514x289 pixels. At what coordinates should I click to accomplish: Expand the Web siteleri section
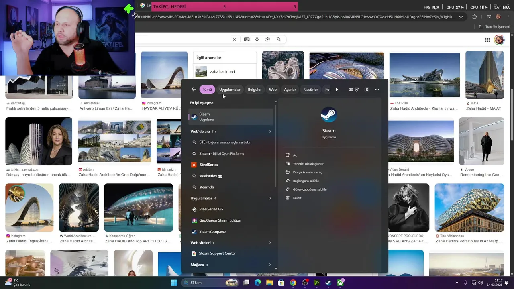click(x=270, y=243)
